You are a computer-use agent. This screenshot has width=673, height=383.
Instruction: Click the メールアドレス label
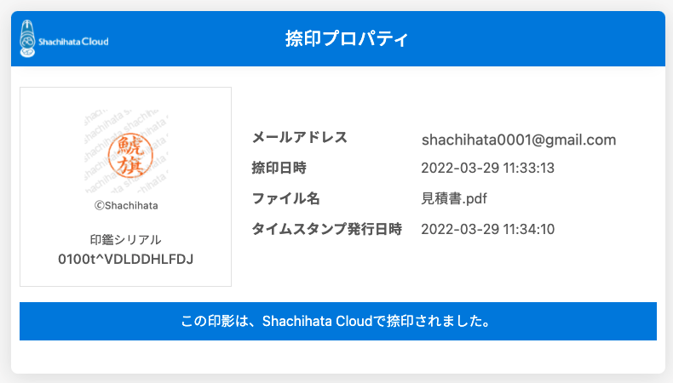coord(300,137)
